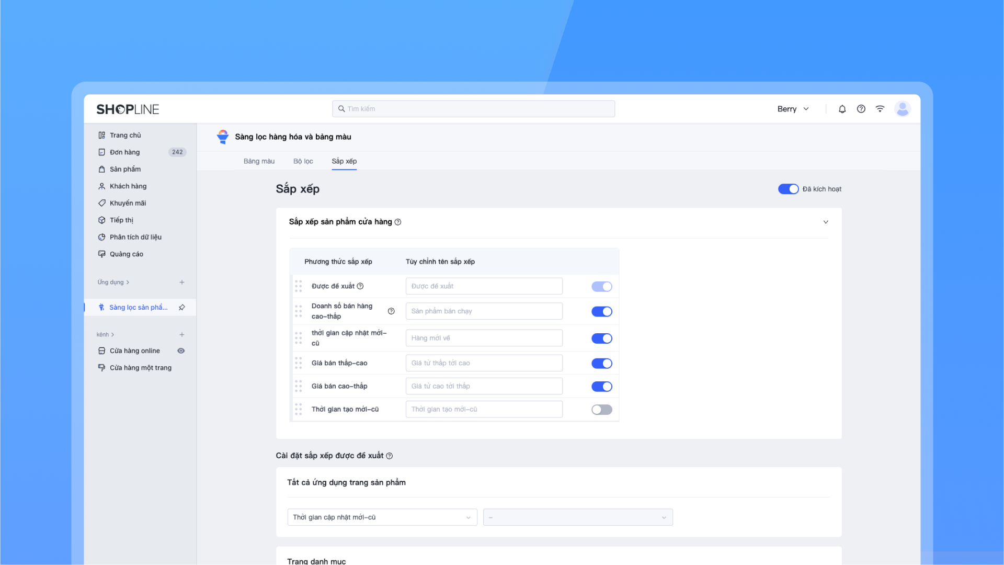Viewport: 1004px width, 565px height.
Task: Click plus icon next to kênh
Action: coord(181,334)
